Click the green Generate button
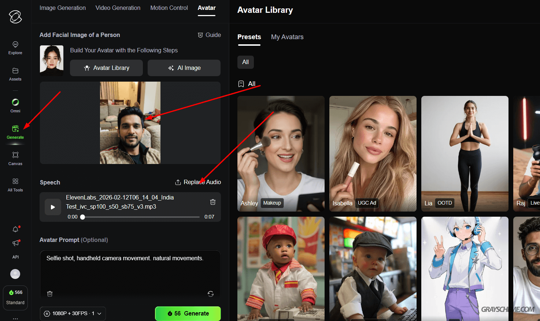 pyautogui.click(x=188, y=314)
